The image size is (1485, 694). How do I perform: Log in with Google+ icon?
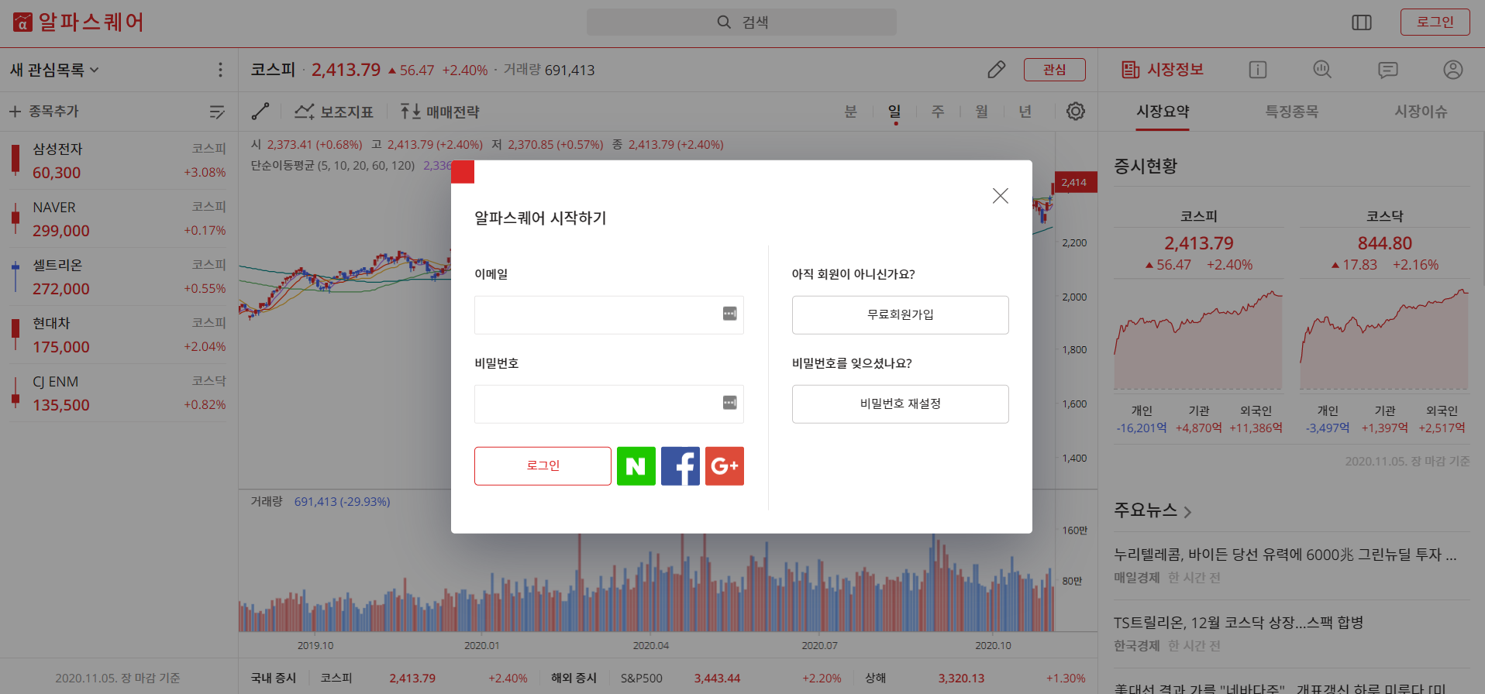[x=725, y=466]
